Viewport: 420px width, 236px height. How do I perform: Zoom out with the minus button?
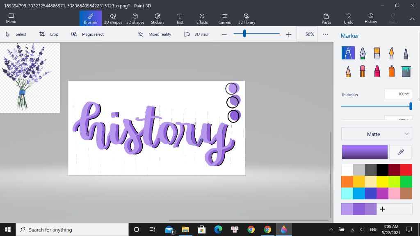coord(224,34)
